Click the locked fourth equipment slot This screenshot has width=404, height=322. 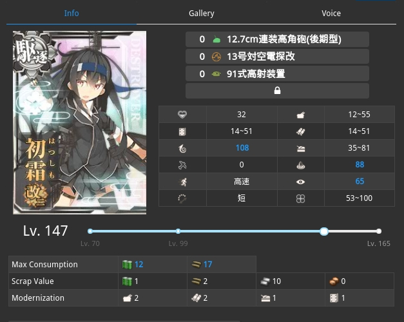(x=277, y=91)
